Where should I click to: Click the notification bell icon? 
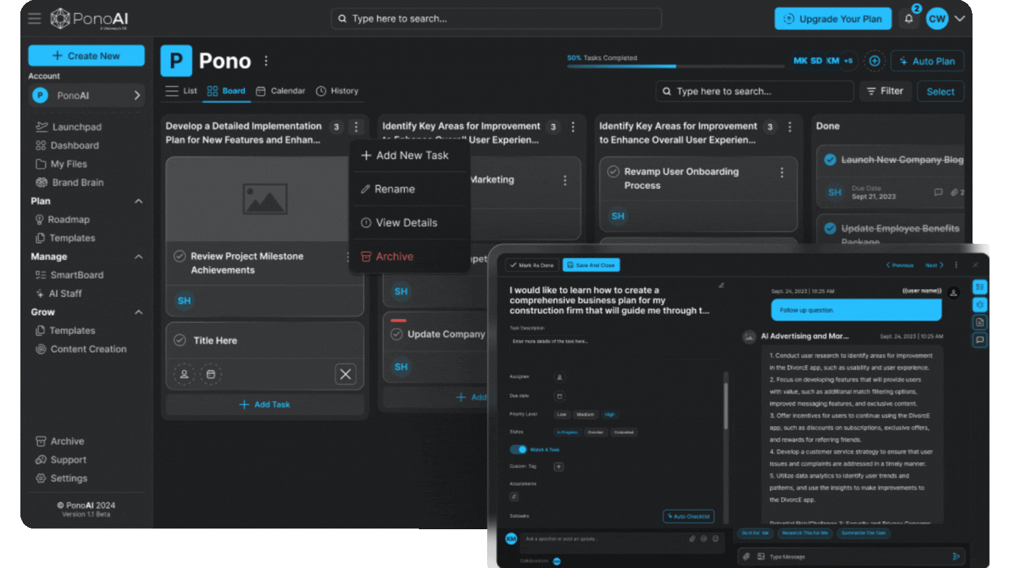[x=909, y=19]
